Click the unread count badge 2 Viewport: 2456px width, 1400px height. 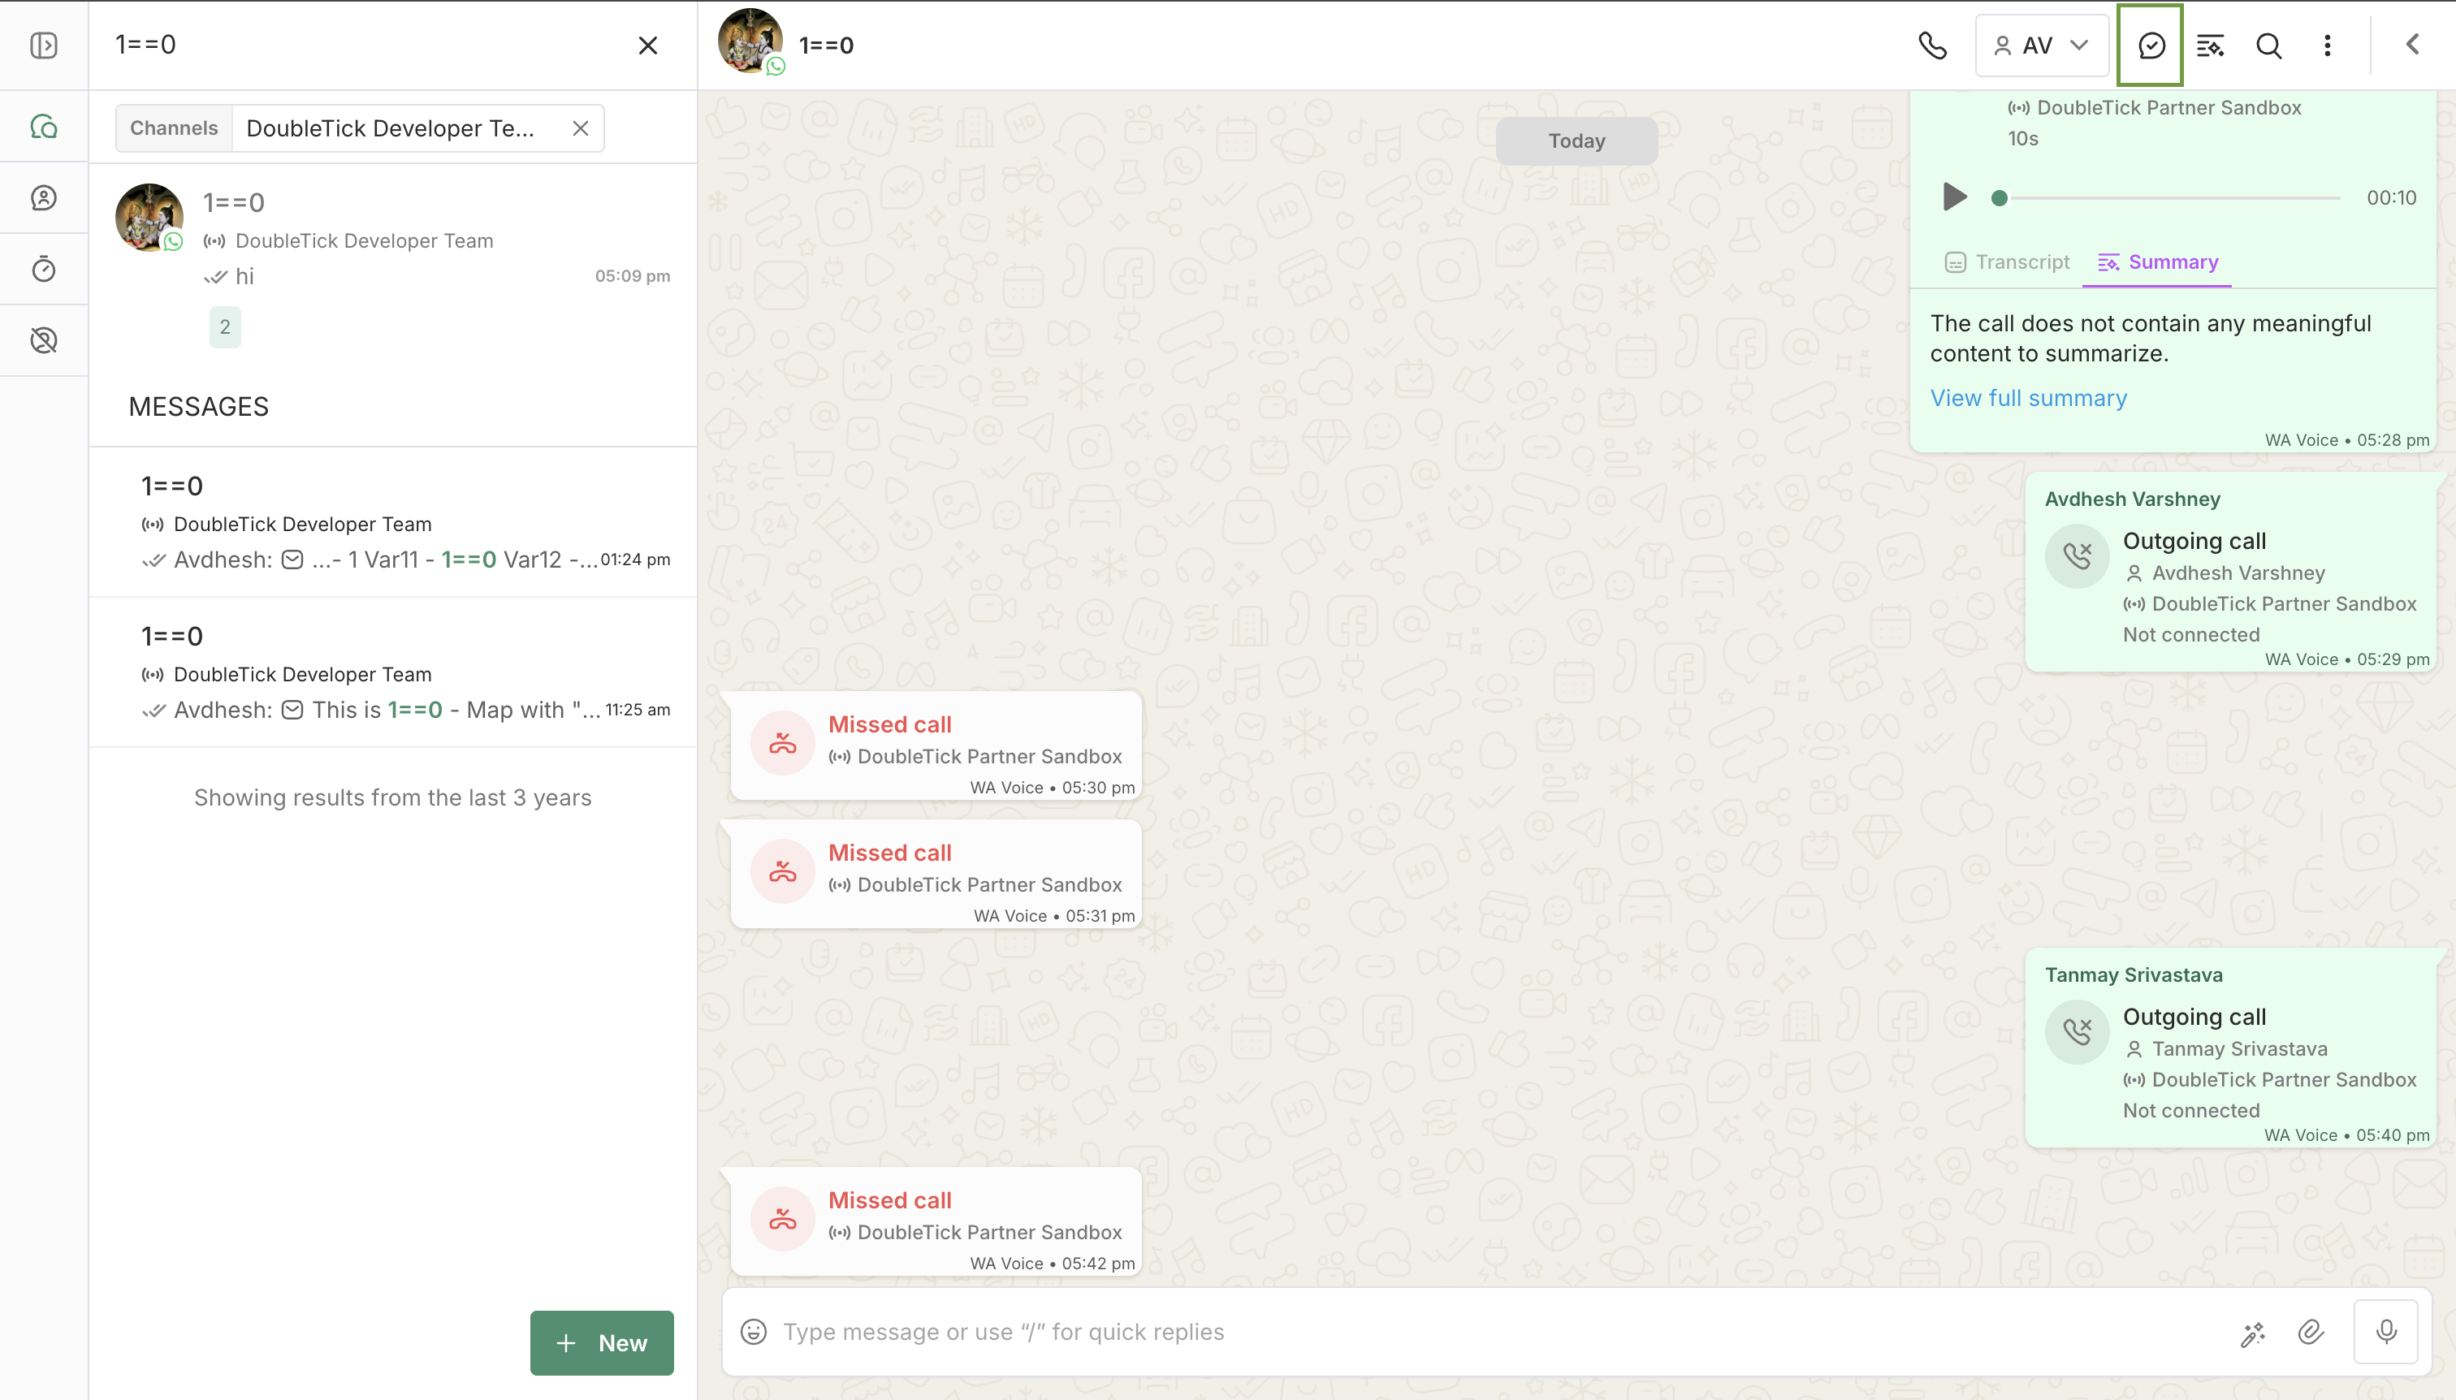coord(225,327)
